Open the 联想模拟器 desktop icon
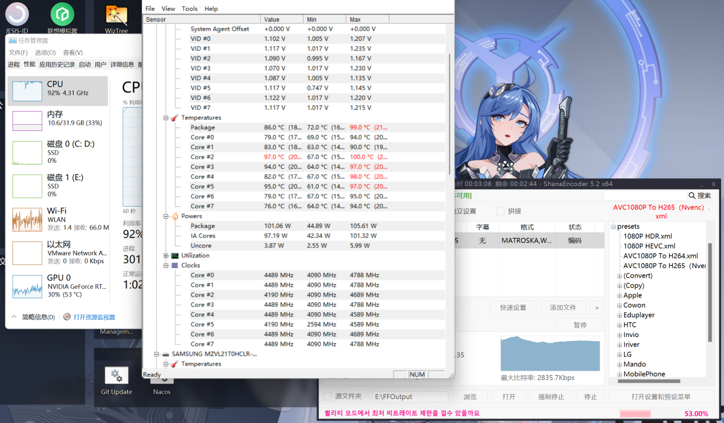The image size is (724, 423). click(x=62, y=18)
